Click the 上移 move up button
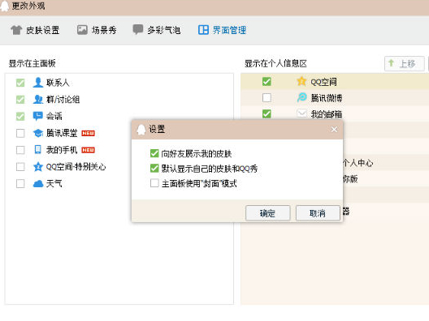This screenshot has height=321, width=429. coord(405,63)
